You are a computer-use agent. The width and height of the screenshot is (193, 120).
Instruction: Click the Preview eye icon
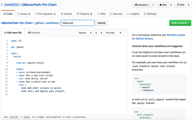29,33
